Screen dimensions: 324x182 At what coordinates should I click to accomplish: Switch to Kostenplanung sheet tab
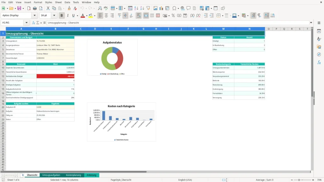(73, 175)
